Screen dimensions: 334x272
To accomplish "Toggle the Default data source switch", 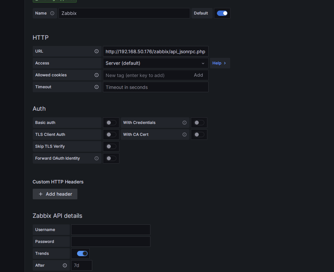I will point(222,13).
